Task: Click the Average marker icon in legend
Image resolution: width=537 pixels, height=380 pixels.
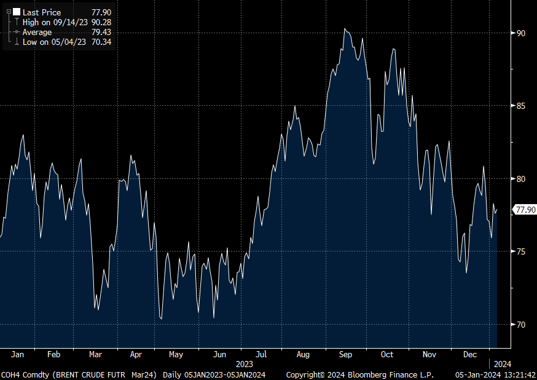Action: [17, 32]
